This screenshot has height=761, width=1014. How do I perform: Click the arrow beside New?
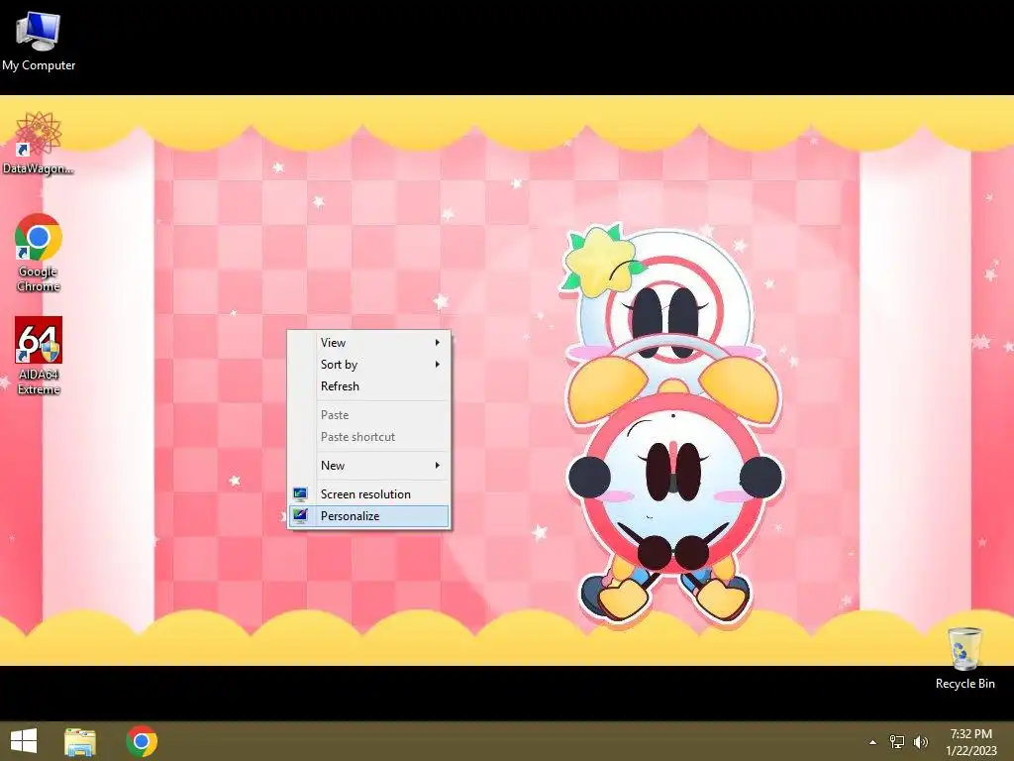438,466
